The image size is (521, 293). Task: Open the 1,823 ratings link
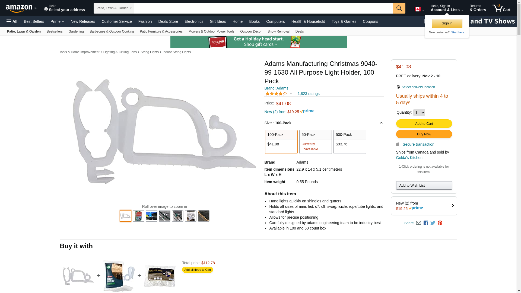[x=308, y=94]
